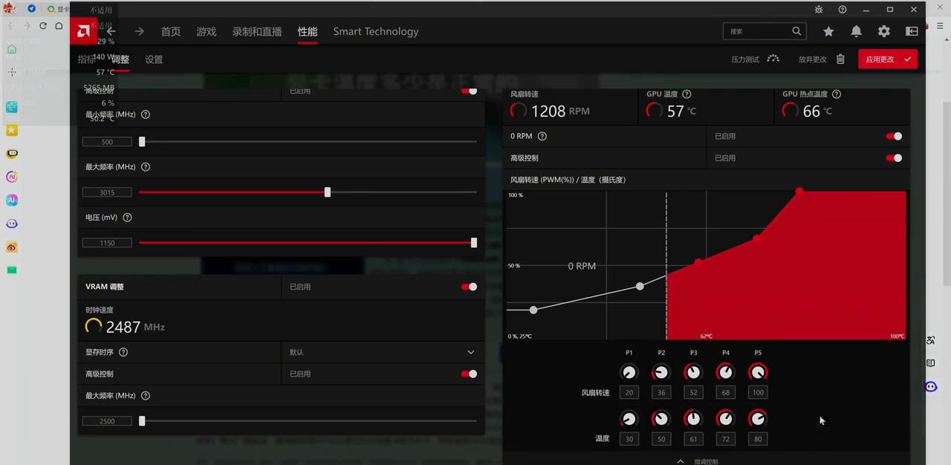Expand the 微调控制 chevron
The image size is (951, 465).
click(681, 461)
